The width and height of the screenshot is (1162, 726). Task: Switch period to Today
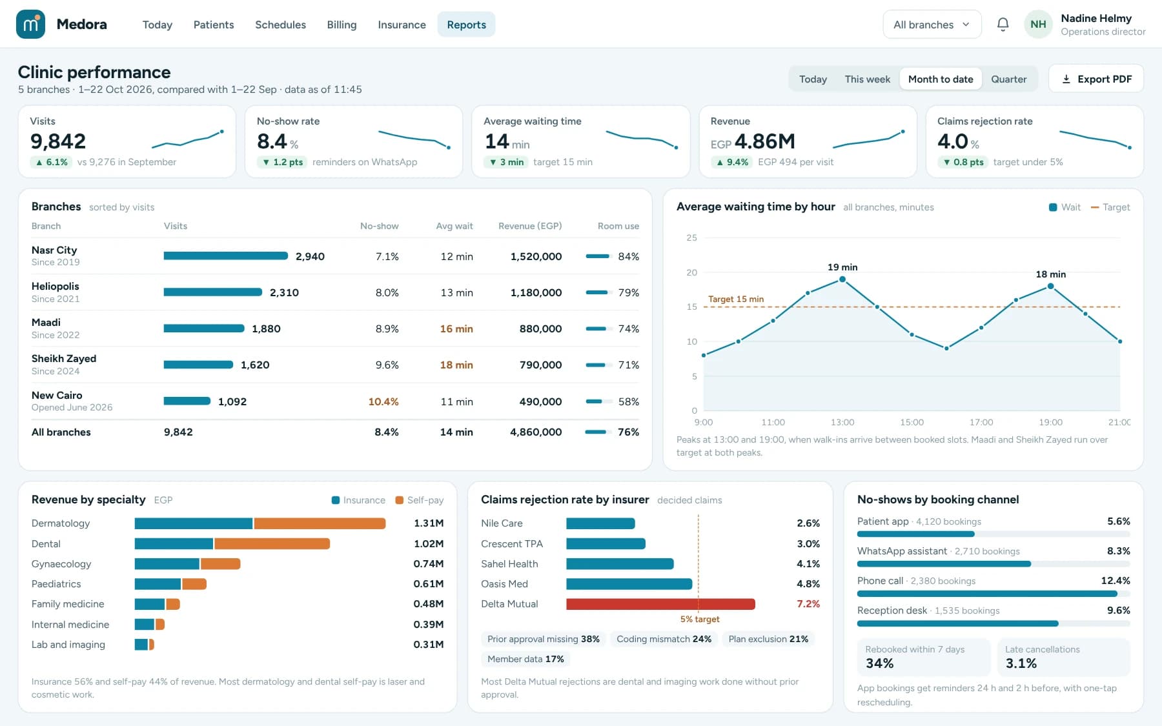(x=813, y=79)
